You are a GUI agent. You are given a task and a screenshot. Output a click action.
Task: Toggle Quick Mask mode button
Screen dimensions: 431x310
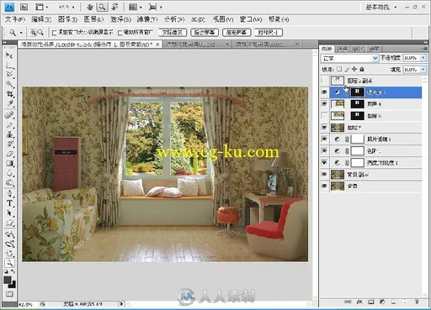pyautogui.click(x=9, y=294)
